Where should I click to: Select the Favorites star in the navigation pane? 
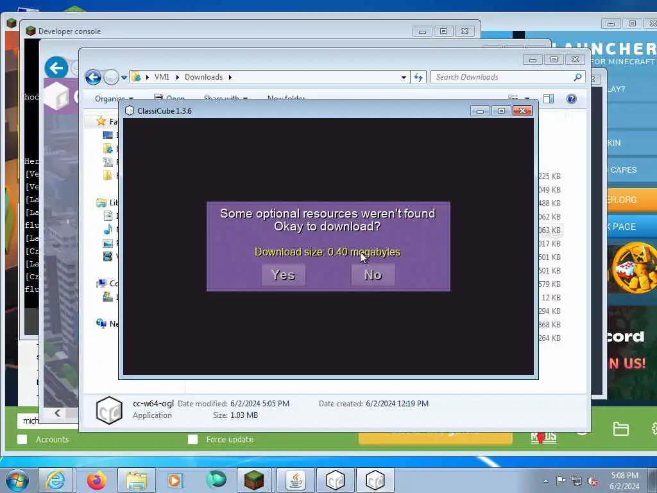101,121
